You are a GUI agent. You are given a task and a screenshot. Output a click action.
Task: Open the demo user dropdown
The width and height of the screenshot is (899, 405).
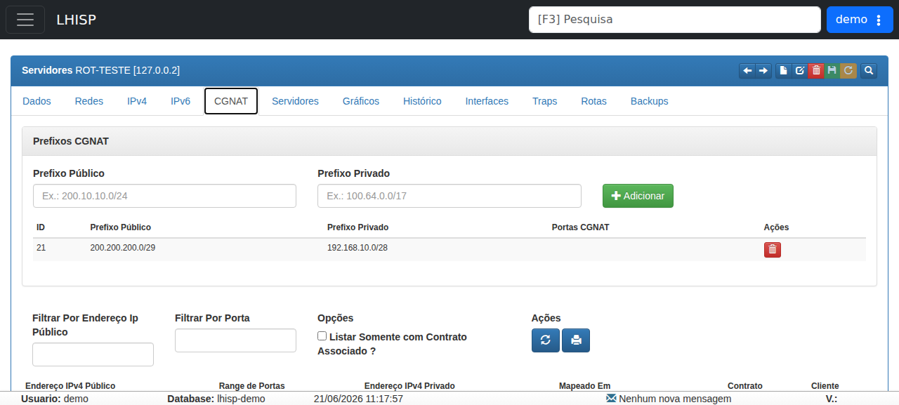[x=860, y=20]
